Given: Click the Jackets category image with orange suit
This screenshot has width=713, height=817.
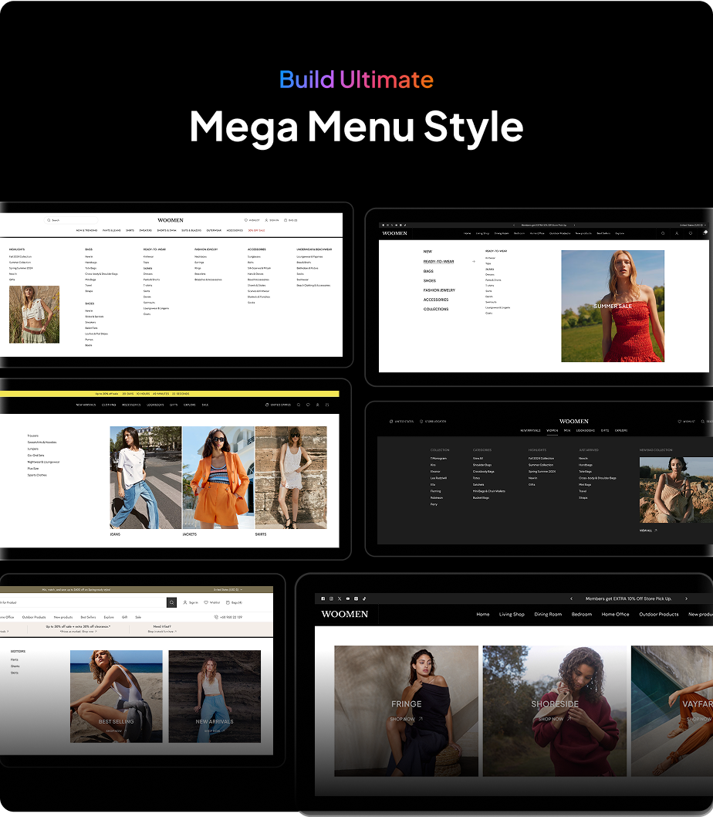Looking at the screenshot, I should coord(218,477).
